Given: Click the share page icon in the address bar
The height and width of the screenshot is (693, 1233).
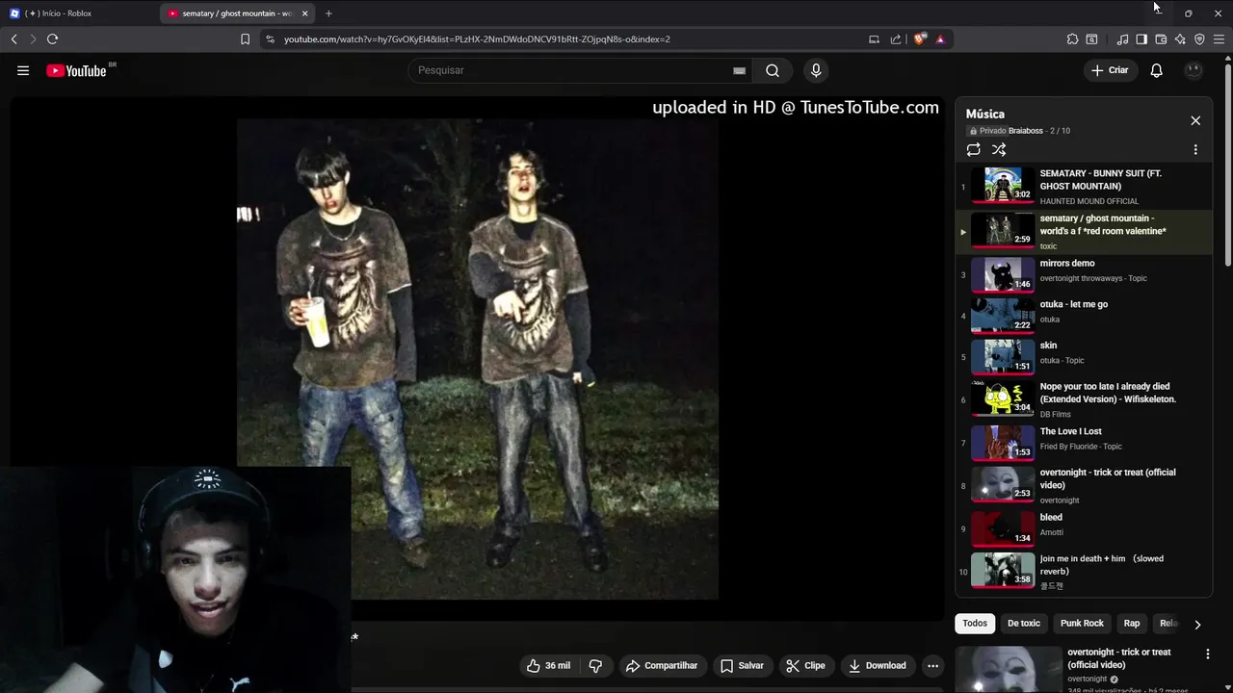Looking at the screenshot, I should click(x=896, y=39).
